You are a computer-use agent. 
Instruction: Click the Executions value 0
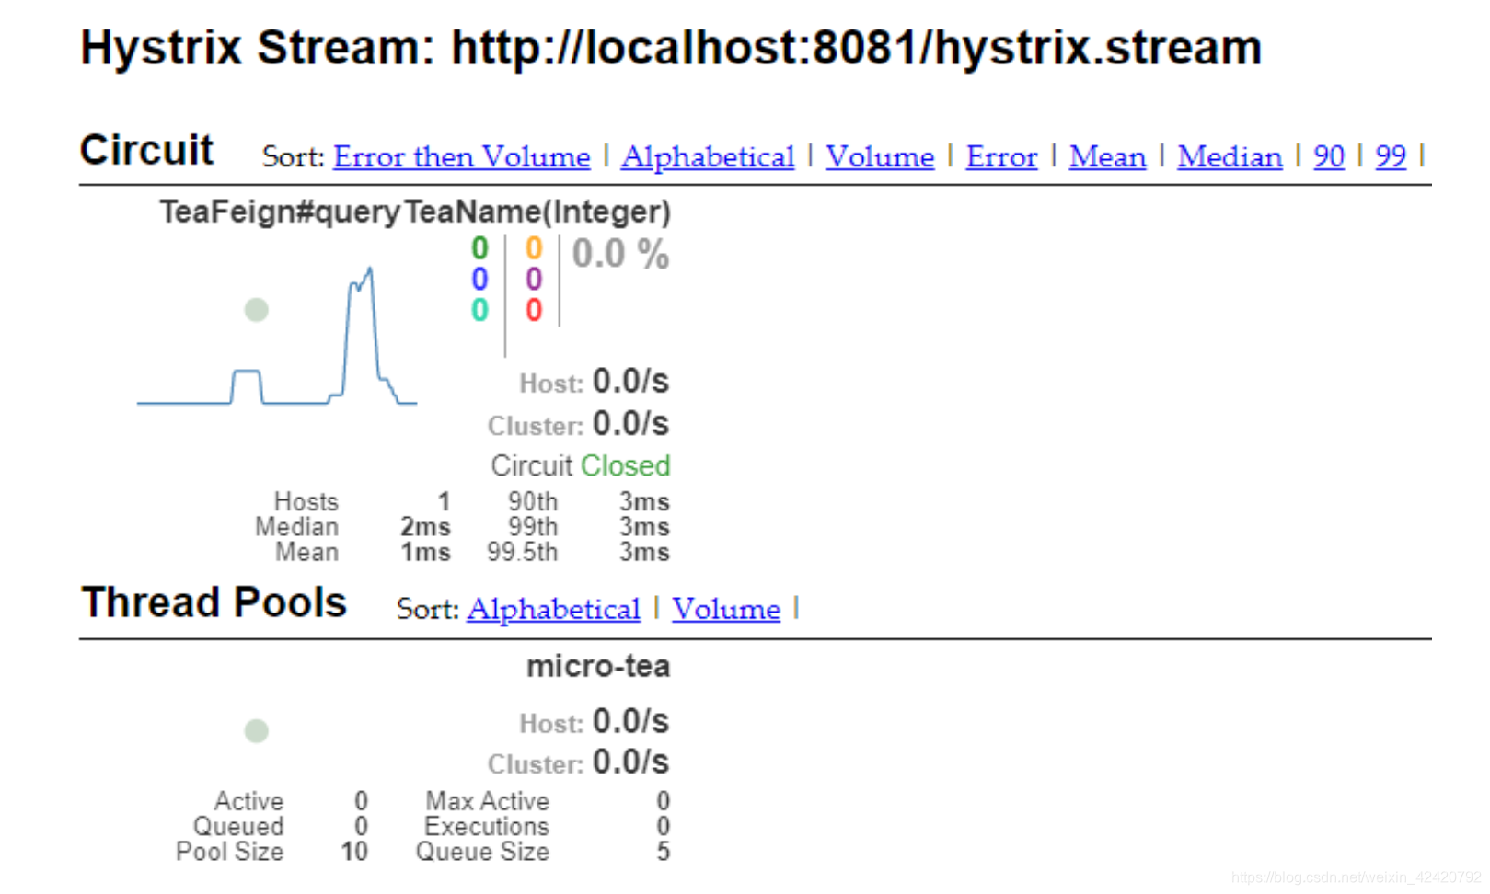point(663,827)
